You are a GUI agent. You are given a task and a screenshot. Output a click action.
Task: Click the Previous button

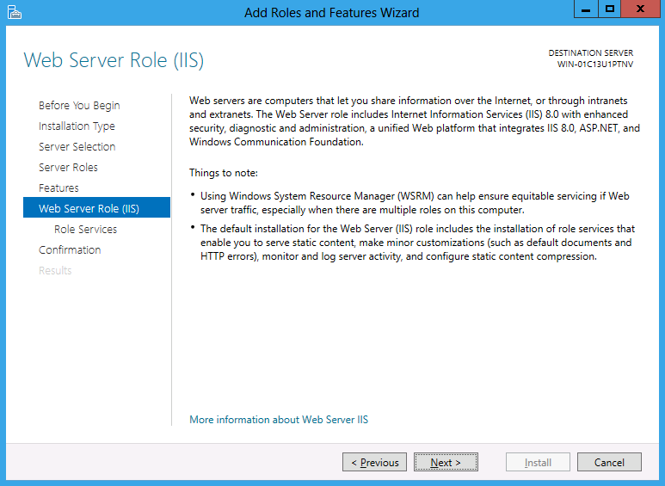point(374,462)
